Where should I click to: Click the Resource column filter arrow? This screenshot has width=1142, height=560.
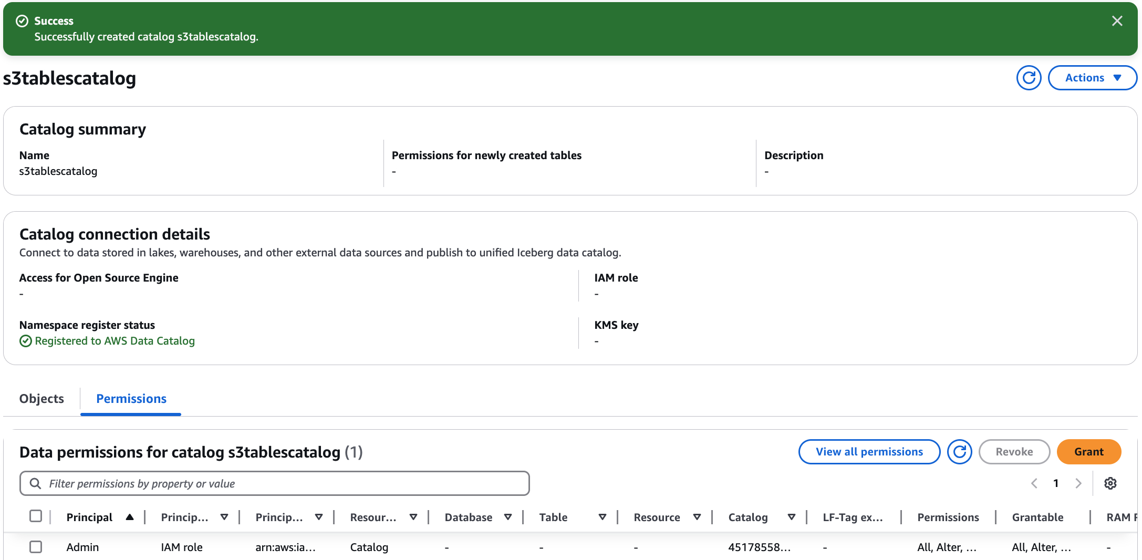point(697,517)
